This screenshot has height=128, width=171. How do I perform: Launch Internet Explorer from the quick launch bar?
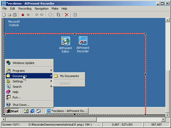(32, 111)
